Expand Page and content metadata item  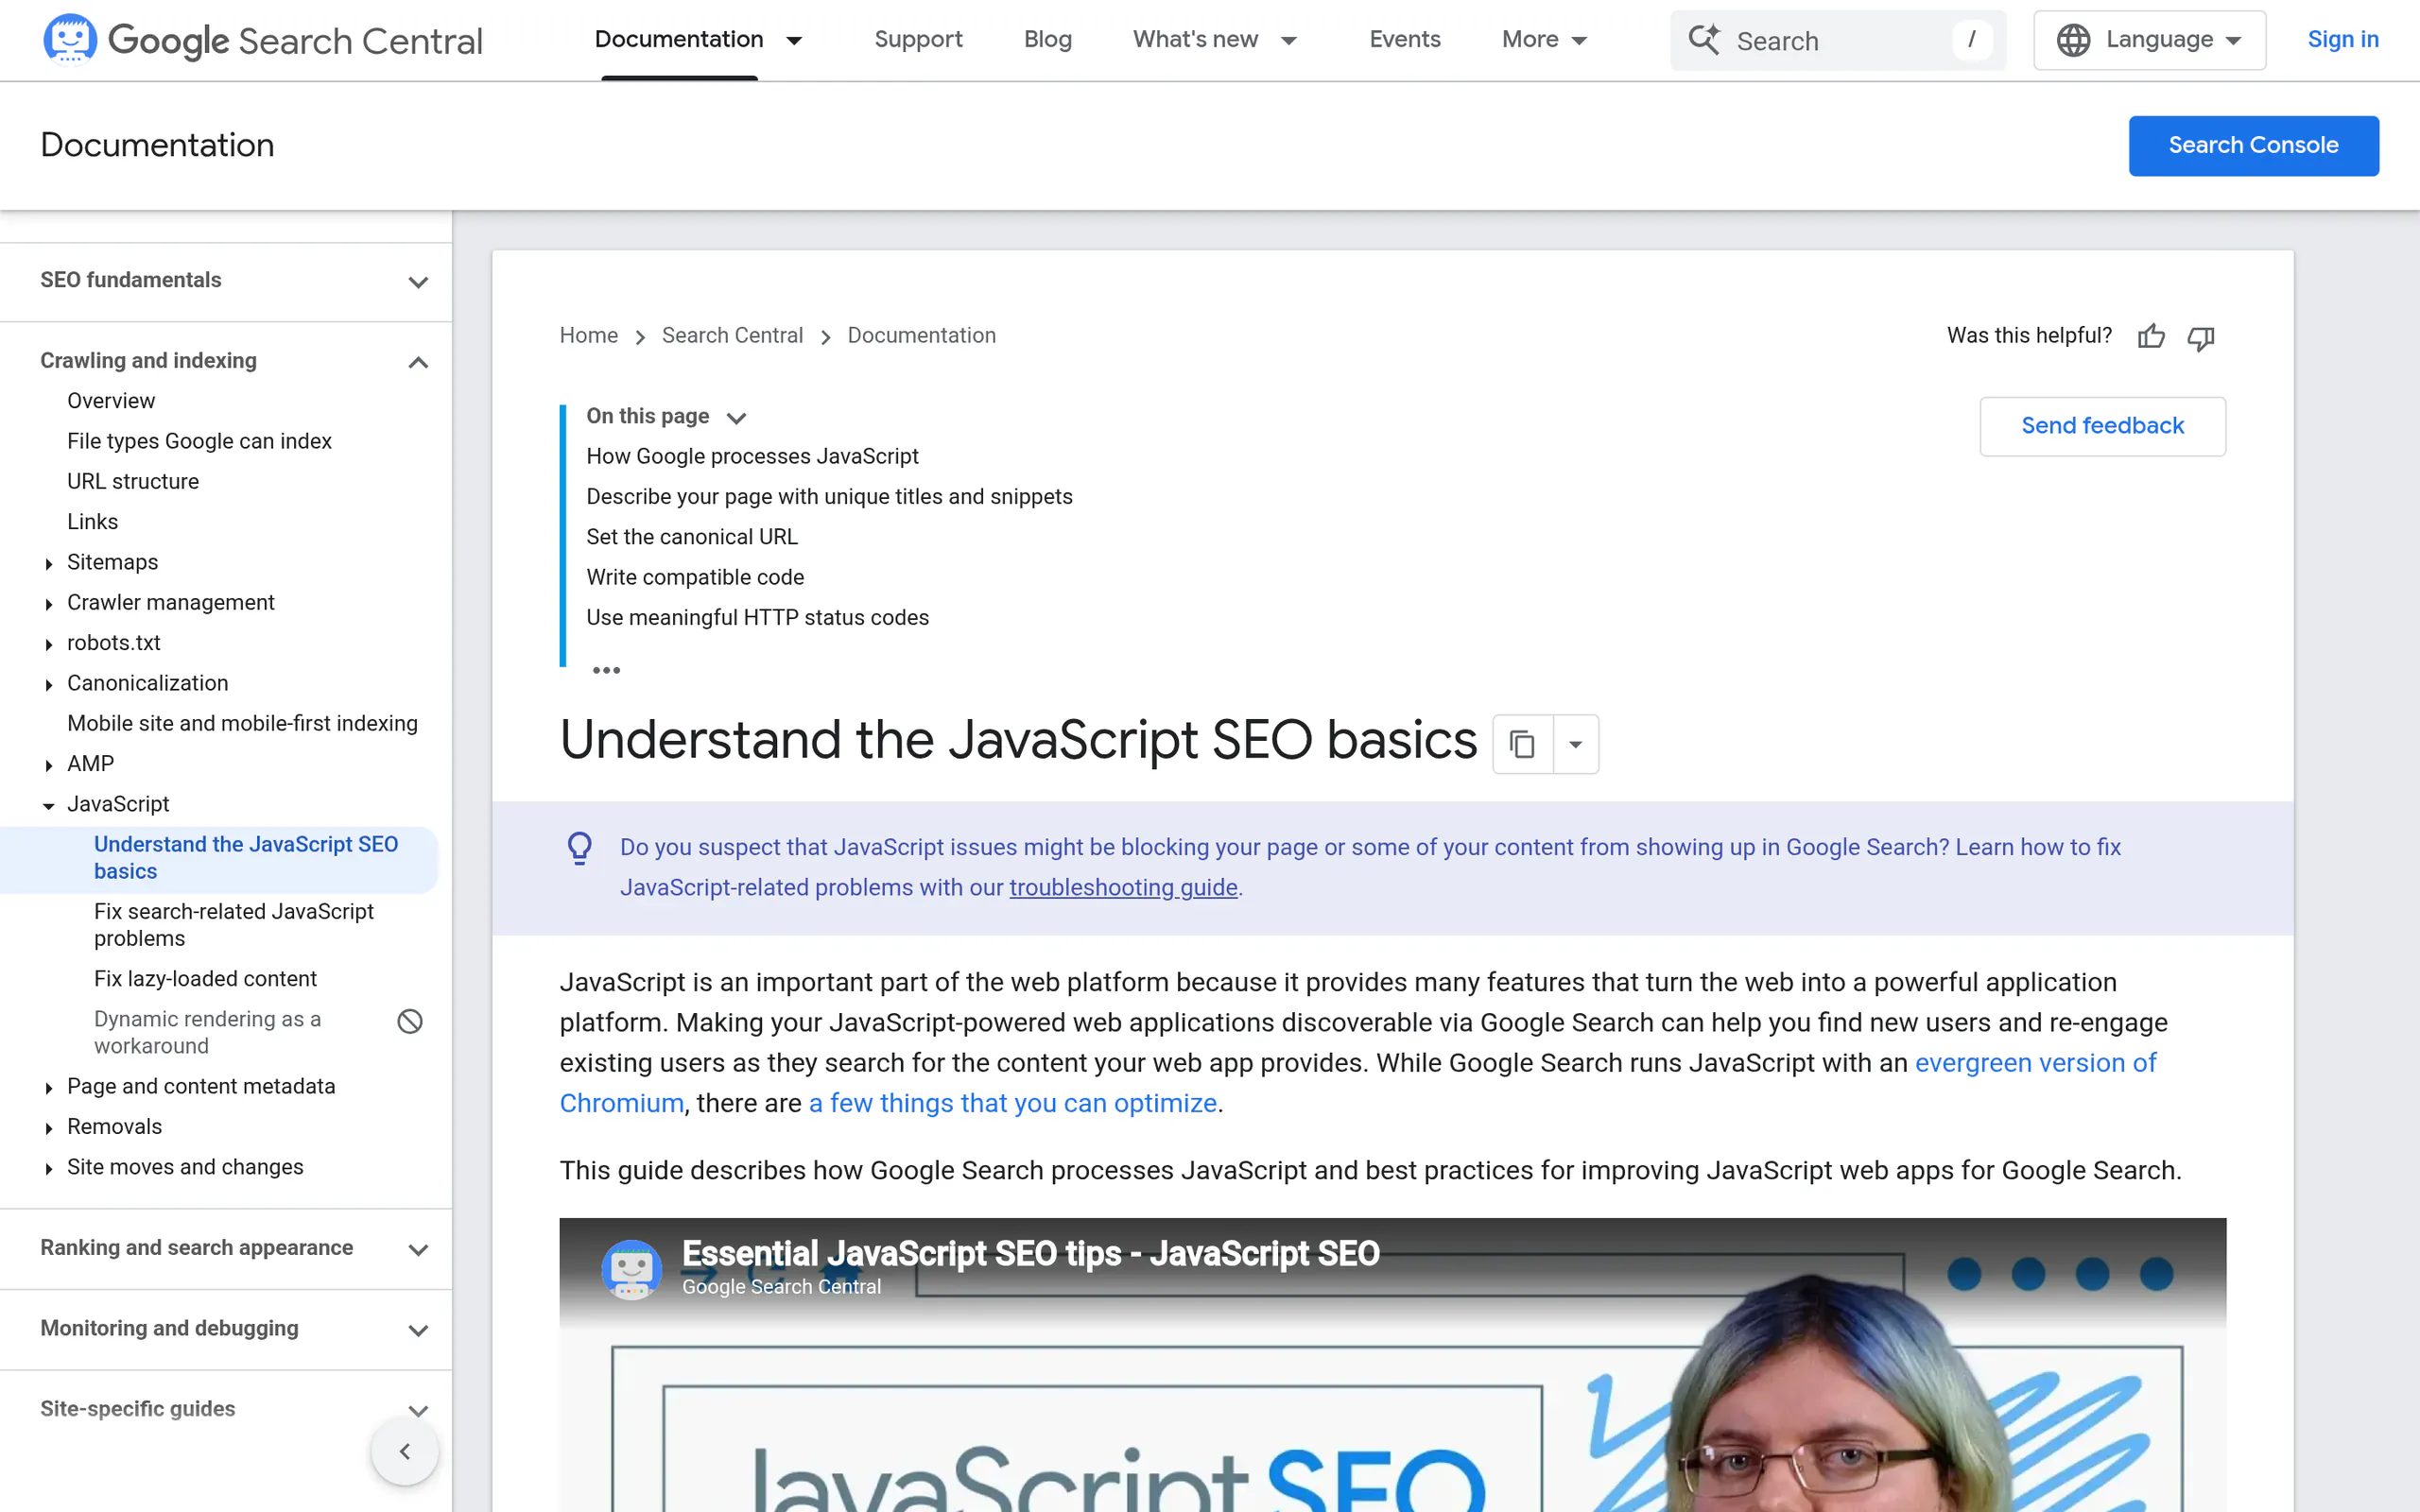coord(48,1088)
